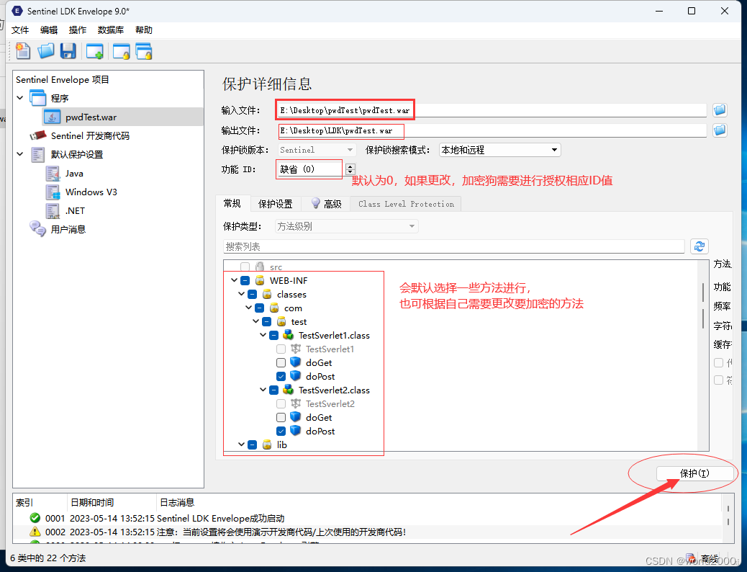Viewport: 747px width, 572px height.
Task: Open the 文件 menu
Action: [20, 30]
